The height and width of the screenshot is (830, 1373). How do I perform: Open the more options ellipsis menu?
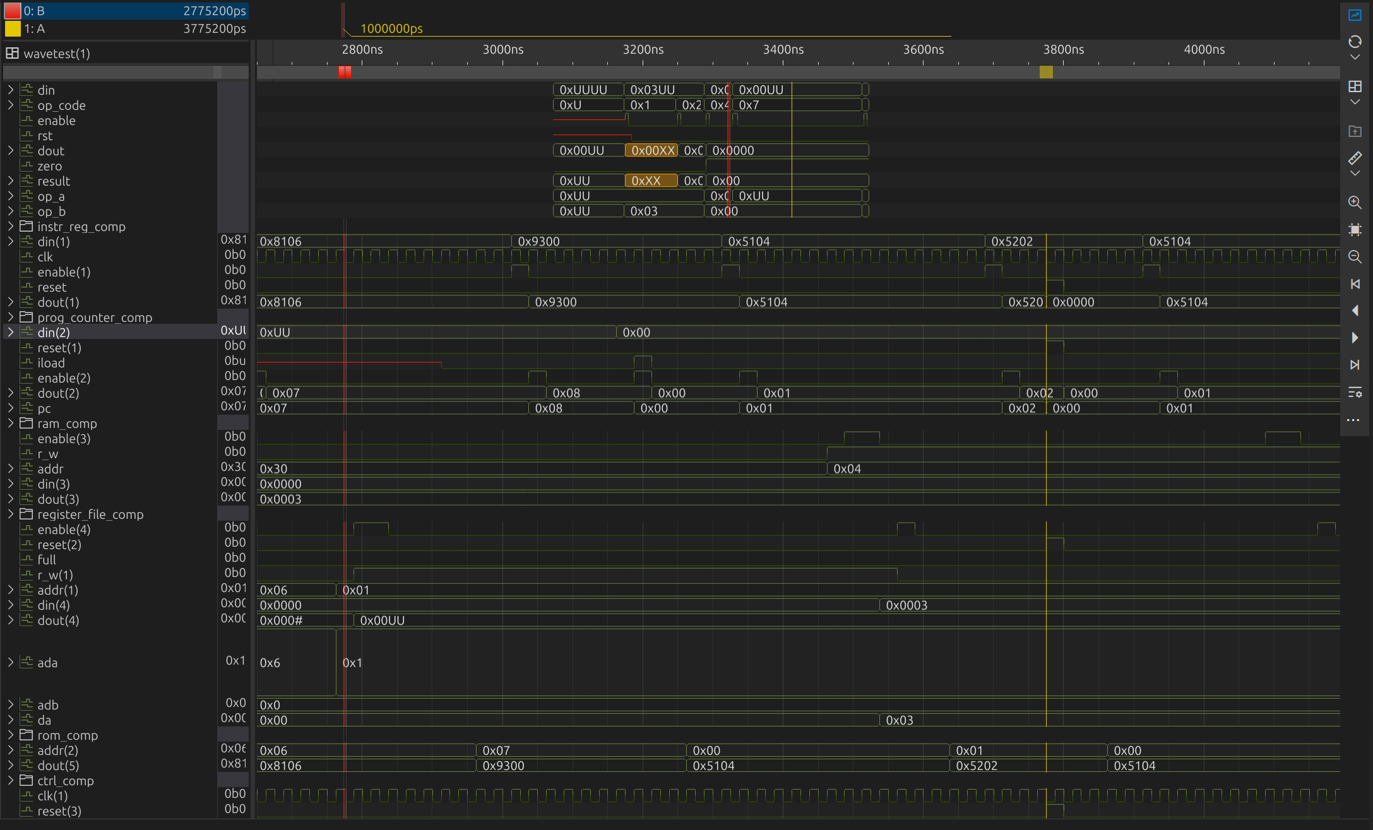[x=1353, y=420]
